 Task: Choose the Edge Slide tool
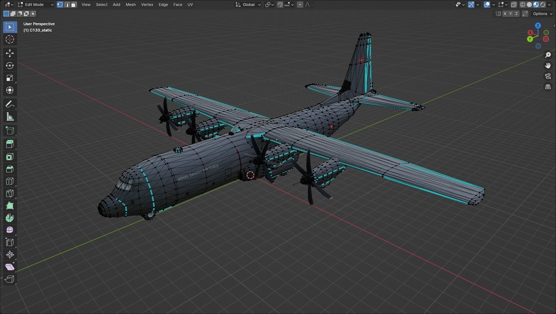pos(10,242)
